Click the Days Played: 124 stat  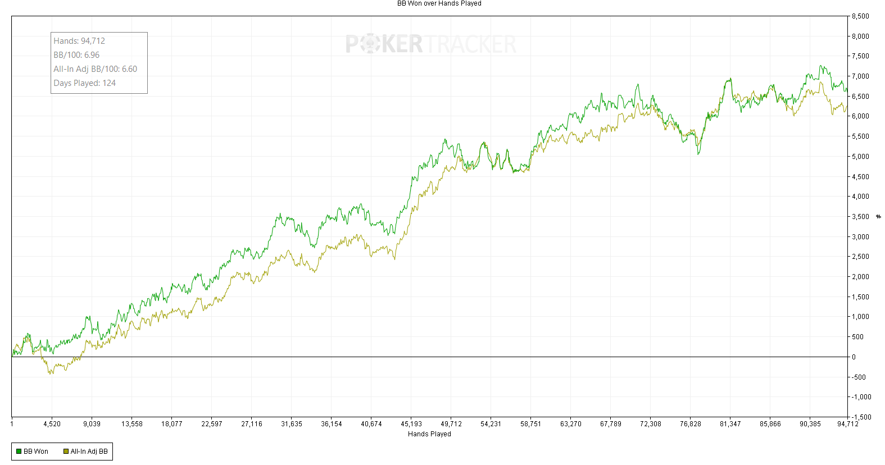click(x=85, y=83)
